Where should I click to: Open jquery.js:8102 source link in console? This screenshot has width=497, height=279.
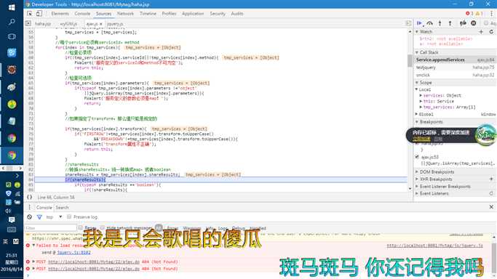click(73, 252)
